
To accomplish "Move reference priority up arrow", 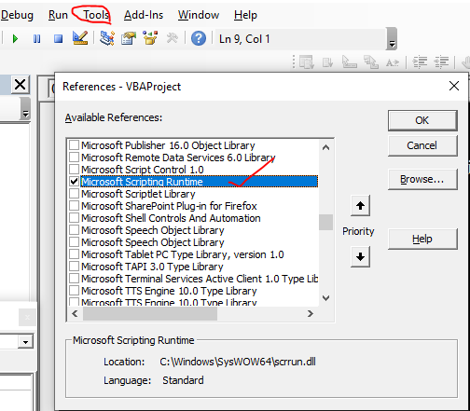I will coord(360,206).
